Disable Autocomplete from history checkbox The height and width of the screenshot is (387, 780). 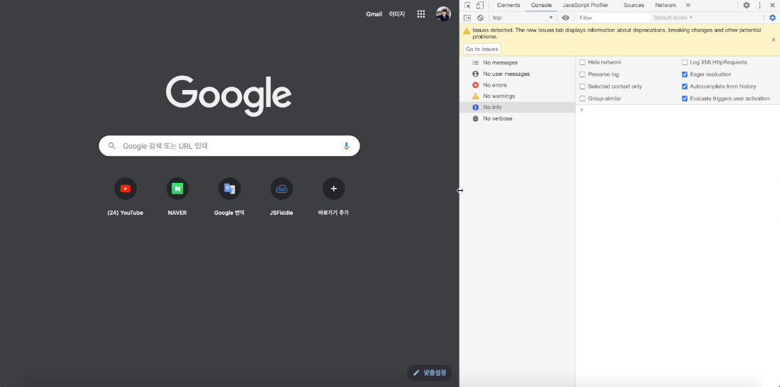click(684, 86)
